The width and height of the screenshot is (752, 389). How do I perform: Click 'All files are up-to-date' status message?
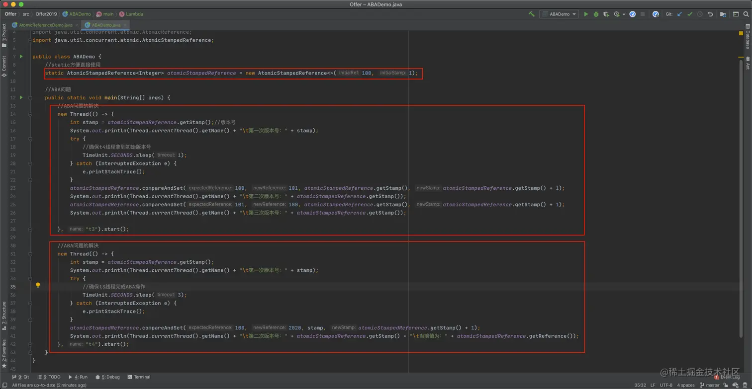(x=49, y=385)
